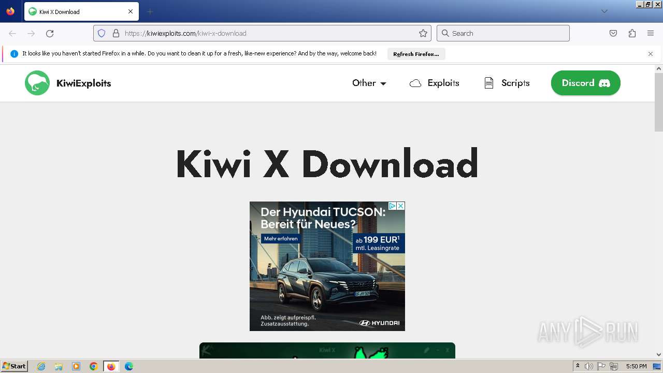
Task: Select the Kiwi X Download tab
Action: click(81, 11)
